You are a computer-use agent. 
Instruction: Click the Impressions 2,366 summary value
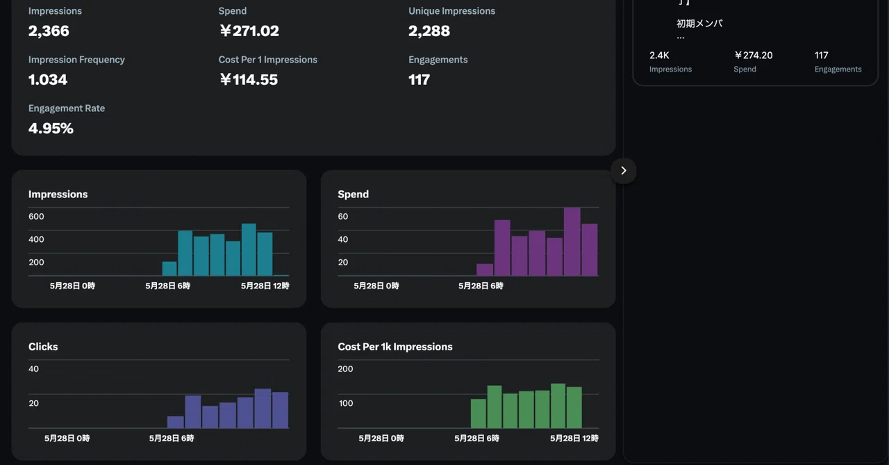pyautogui.click(x=49, y=31)
